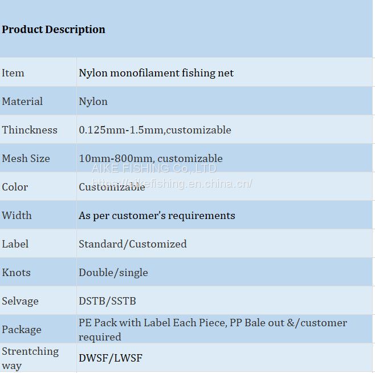Select the Mesh Size label
375x373 pixels.
click(26, 159)
